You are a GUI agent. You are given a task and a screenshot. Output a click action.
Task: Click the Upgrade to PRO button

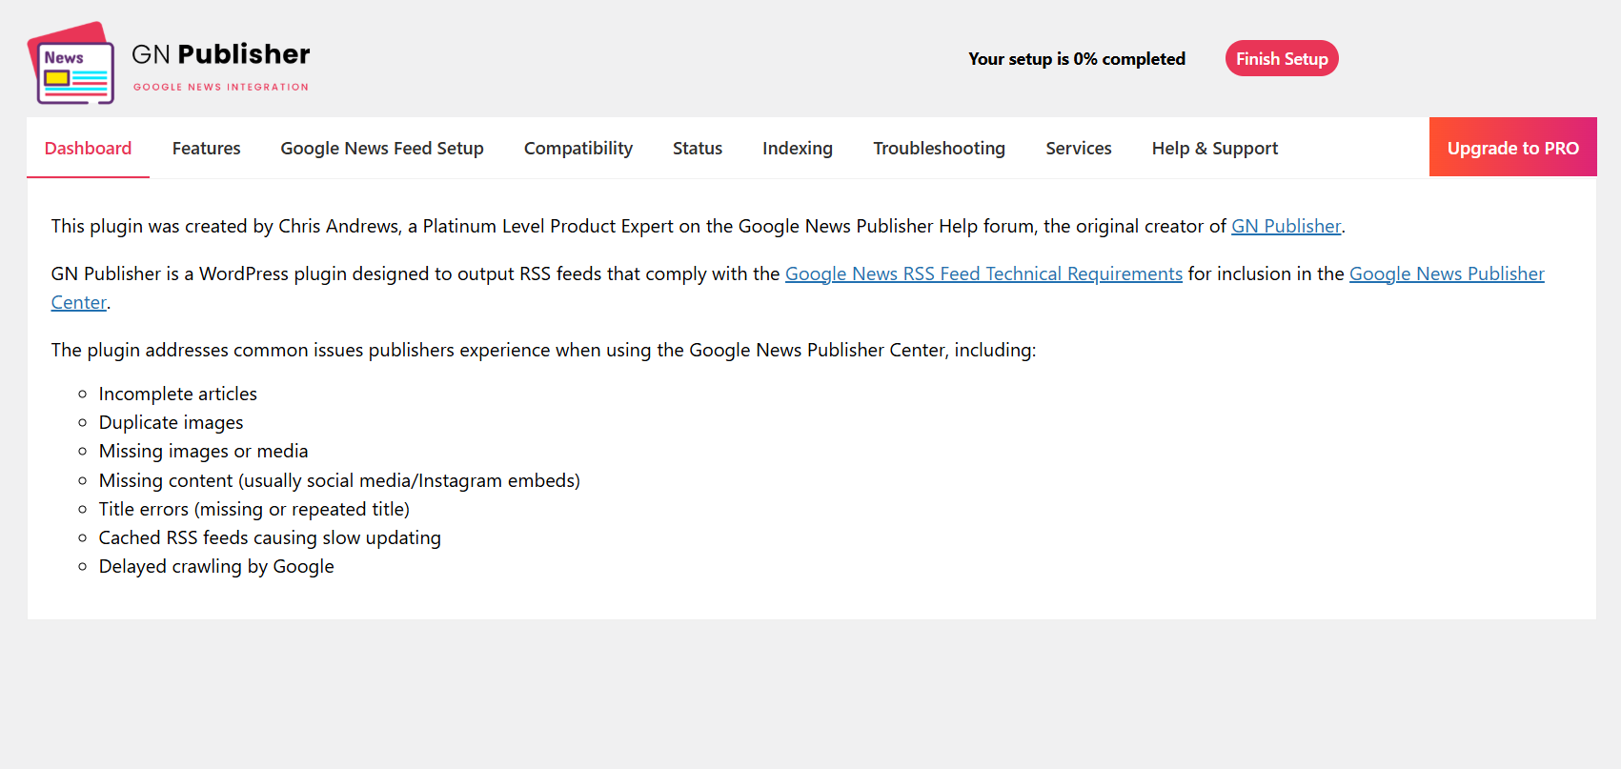1513,147
